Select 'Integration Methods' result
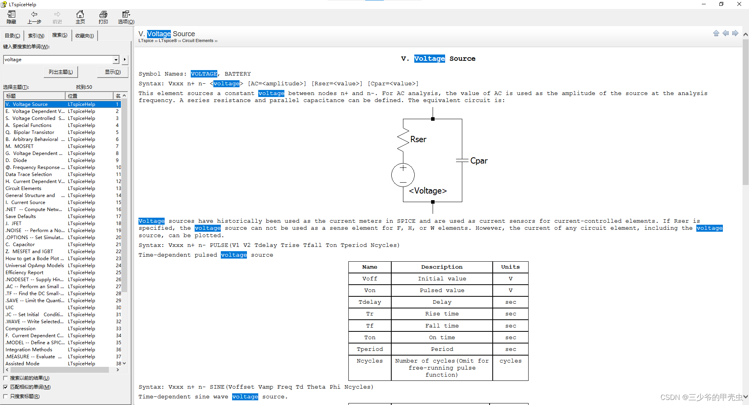The height and width of the screenshot is (405, 749). point(62,350)
